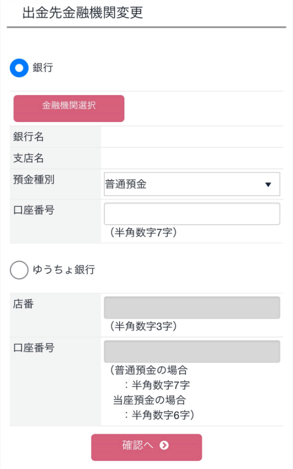
Task: Click the dropdown arrow in 預金種別 field
Action: click(268, 185)
